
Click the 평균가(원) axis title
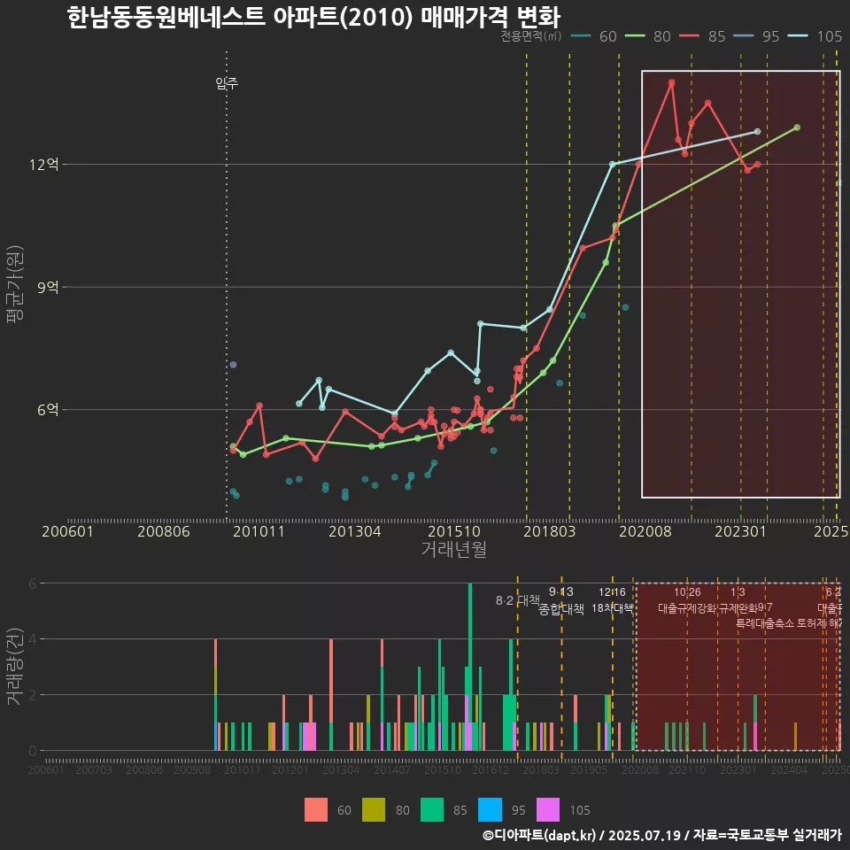pos(15,284)
